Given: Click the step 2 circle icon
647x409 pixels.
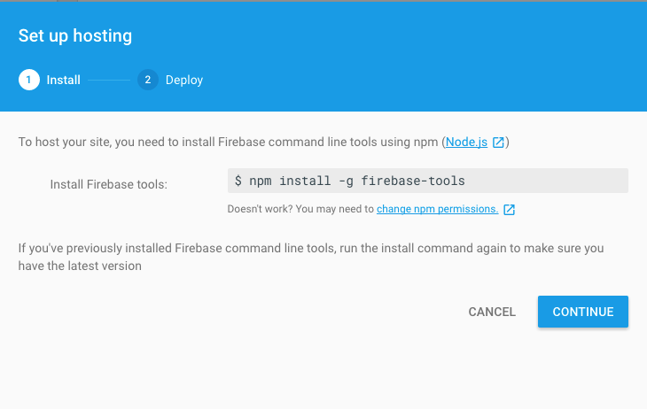Looking at the screenshot, I should [147, 80].
